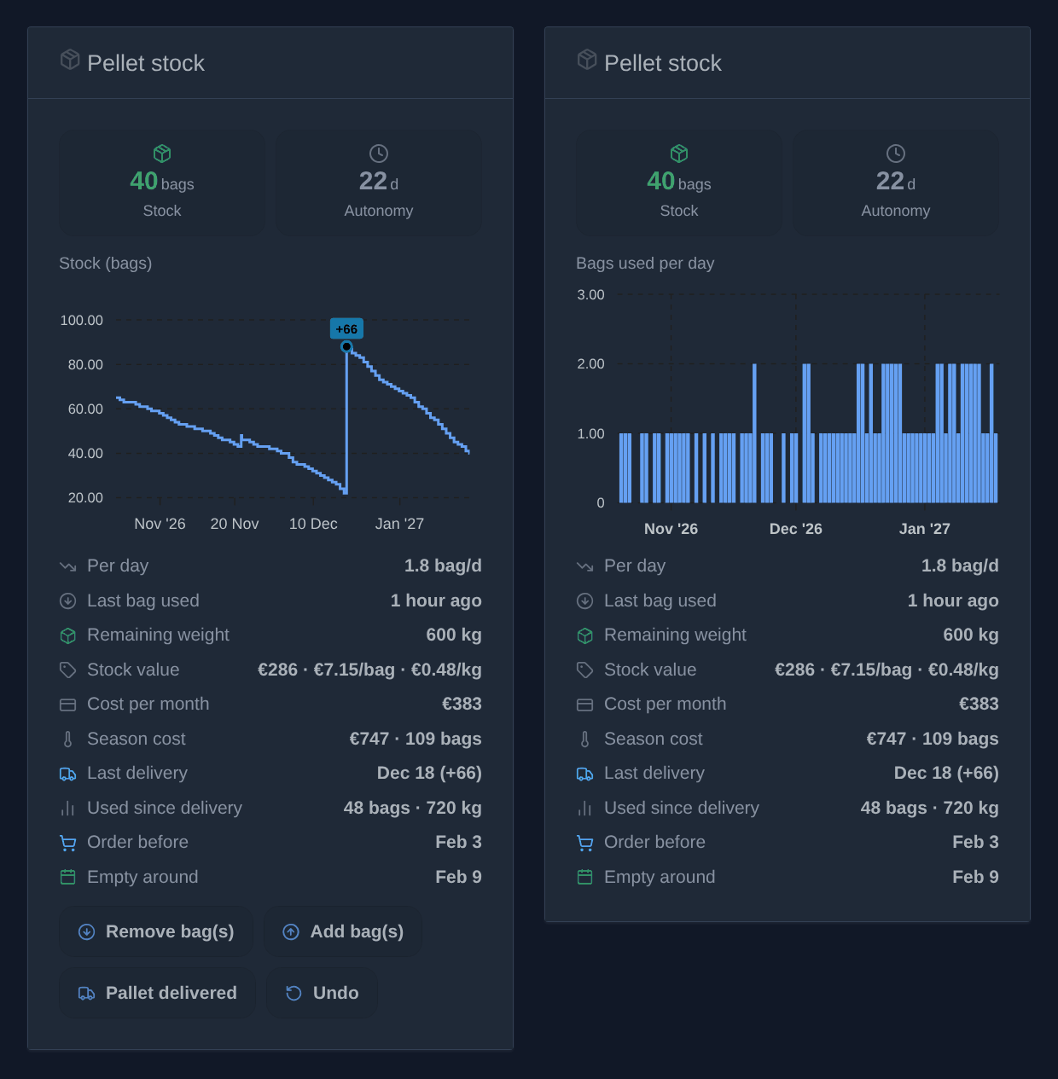Click '€286 · €7.15/bag · €0.48/kg' in left card
Screen dimensions: 1058x1079
click(x=369, y=670)
